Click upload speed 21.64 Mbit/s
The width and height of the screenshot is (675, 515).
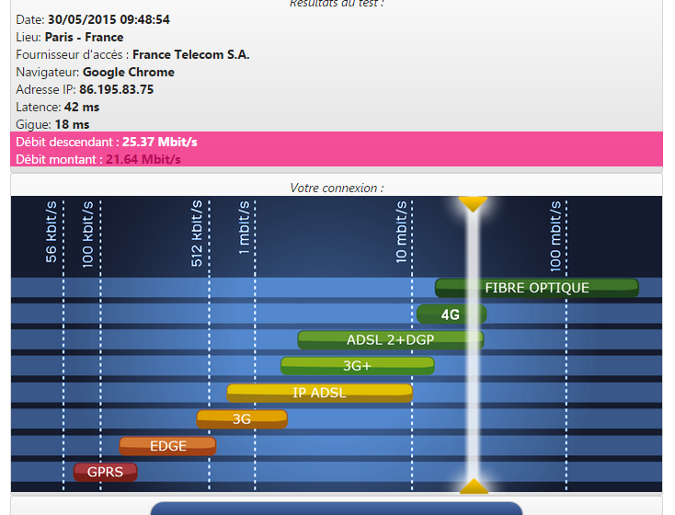click(x=143, y=160)
